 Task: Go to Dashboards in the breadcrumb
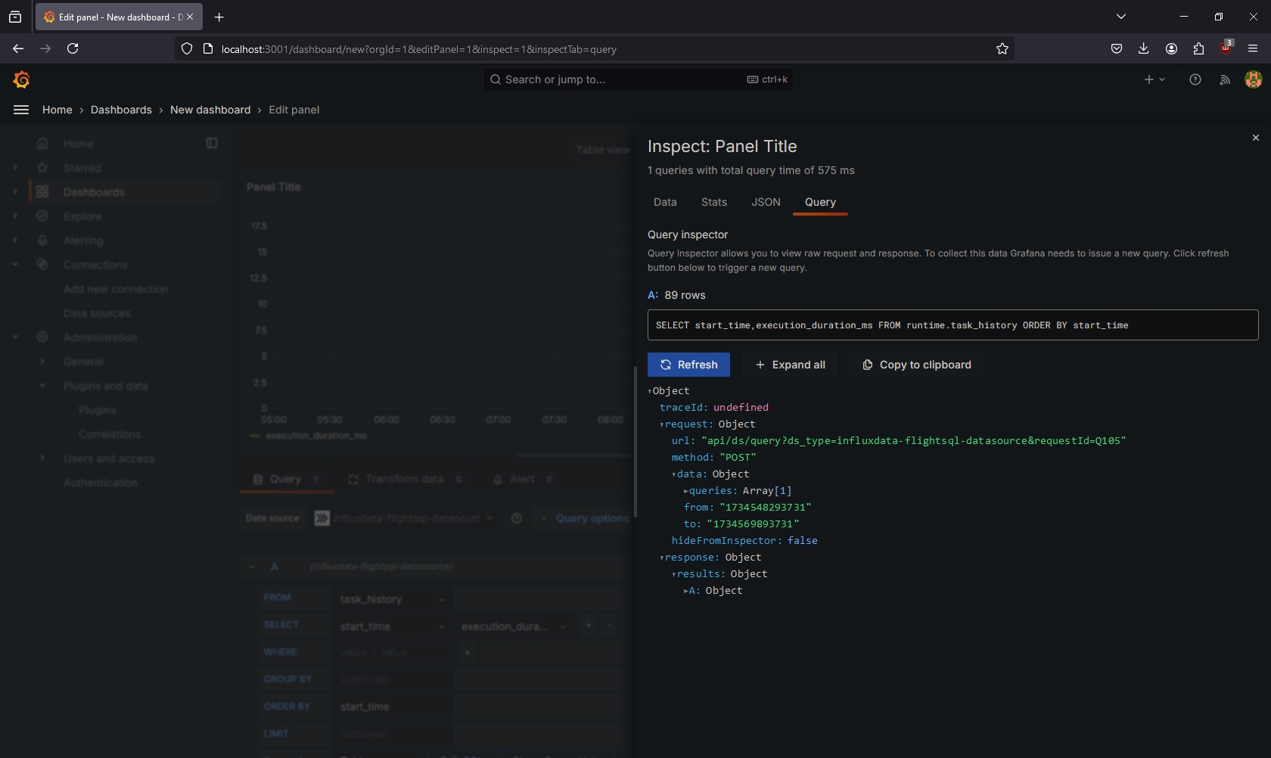tap(121, 110)
